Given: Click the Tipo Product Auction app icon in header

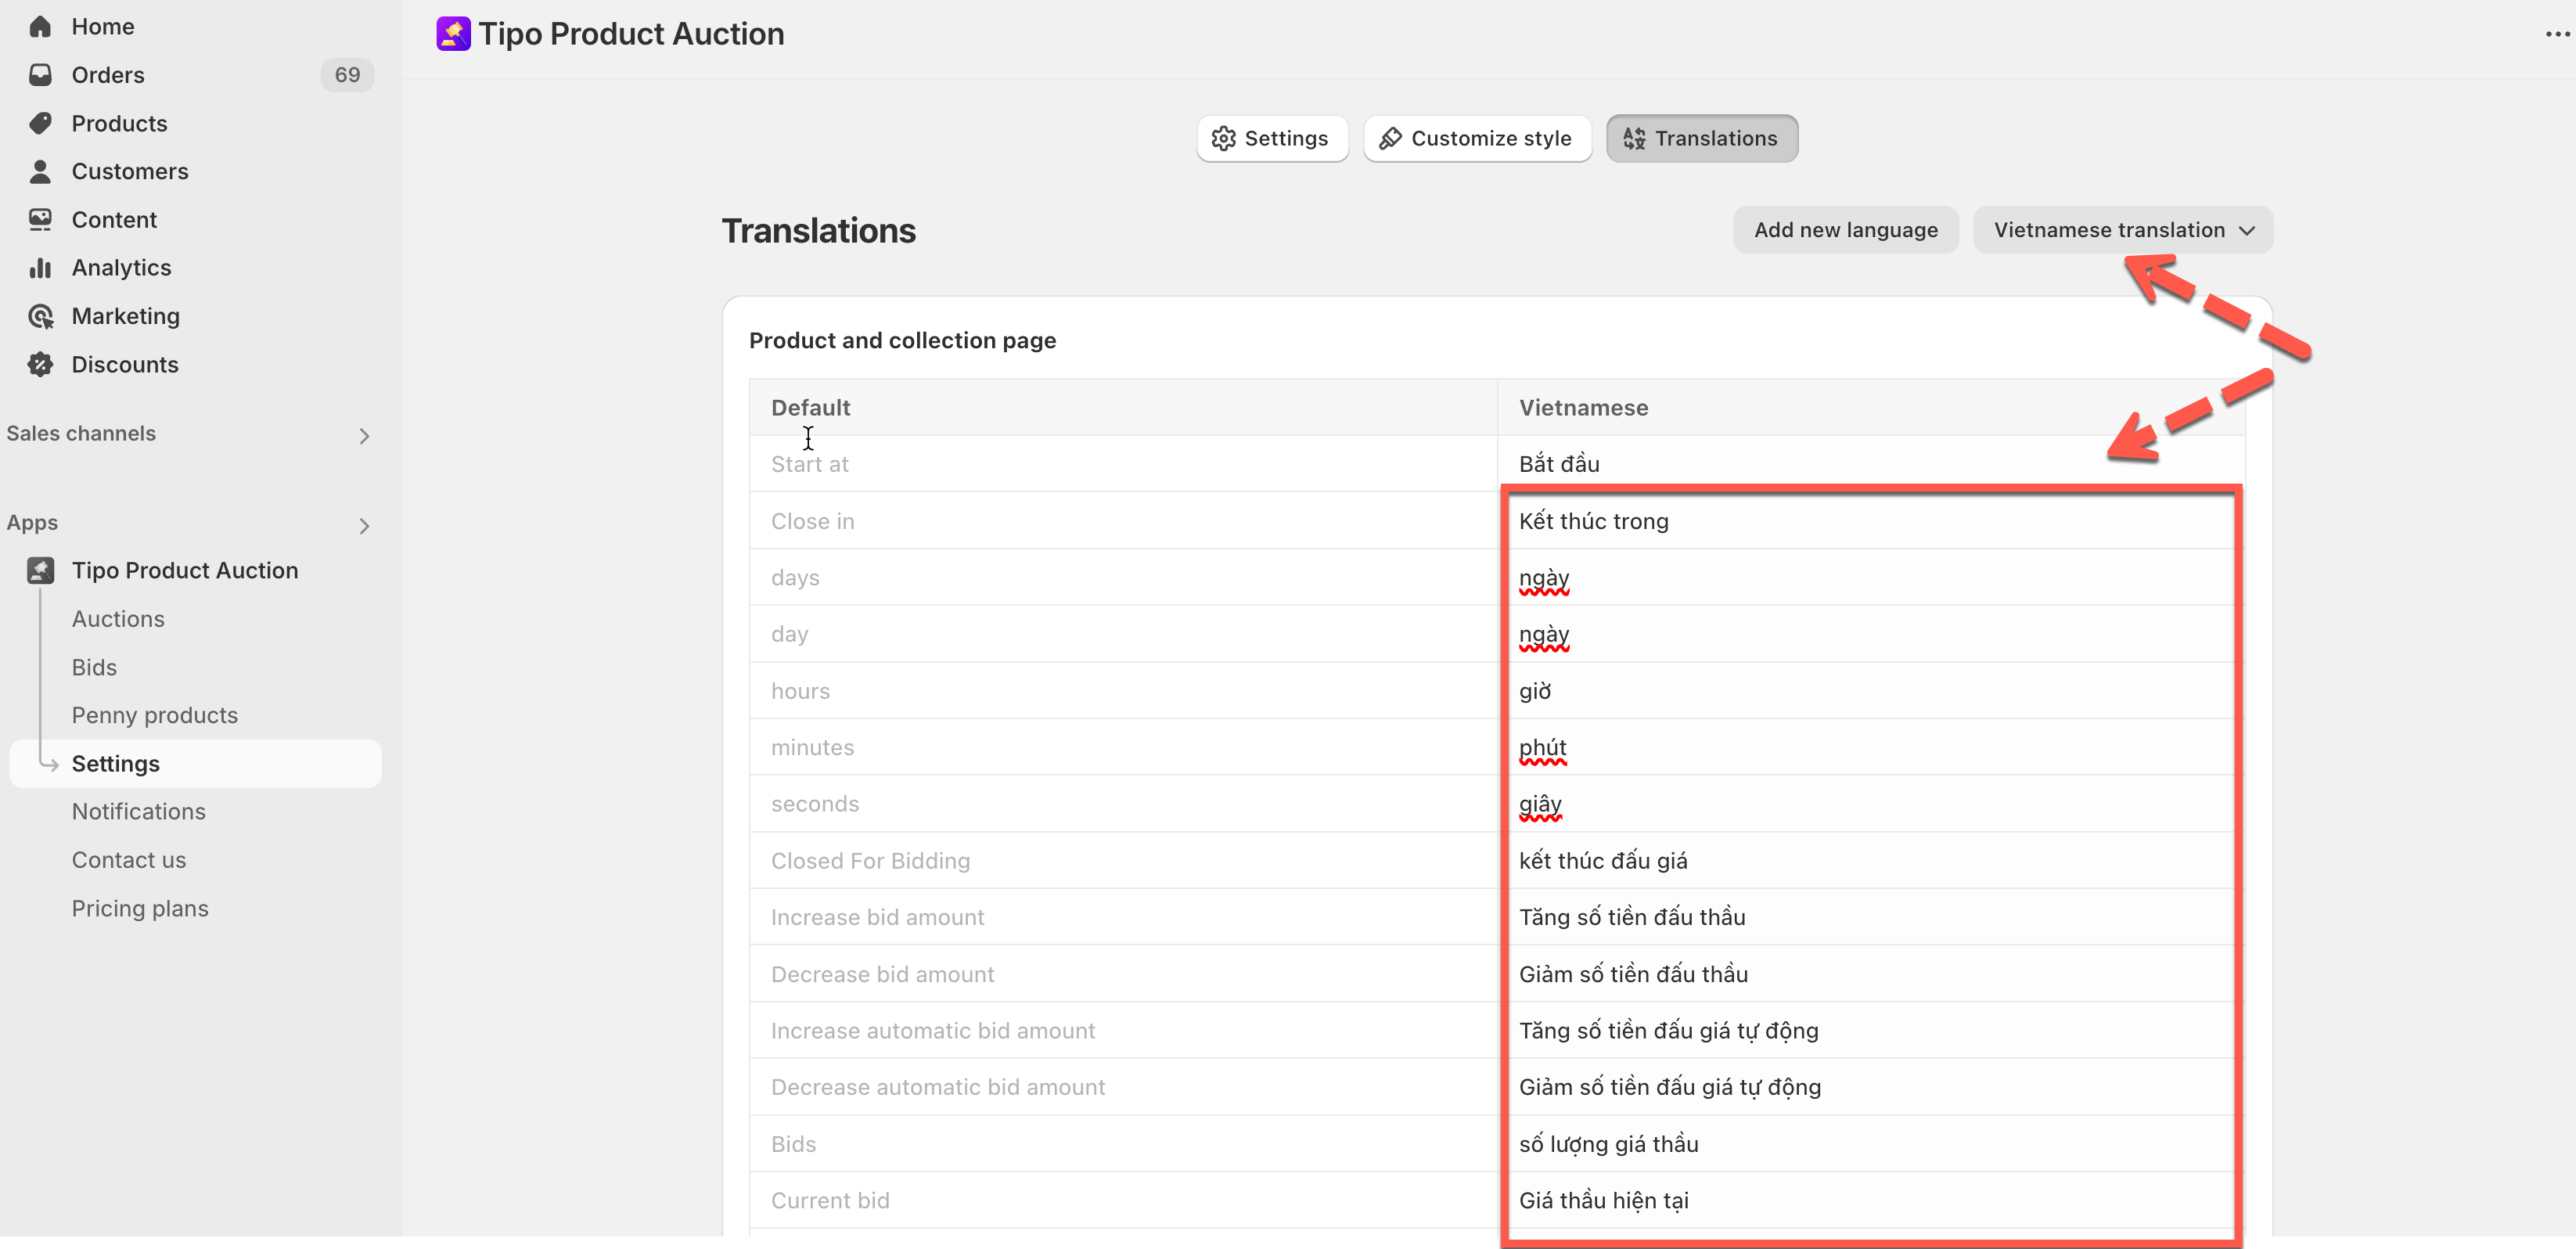Looking at the screenshot, I should (453, 34).
